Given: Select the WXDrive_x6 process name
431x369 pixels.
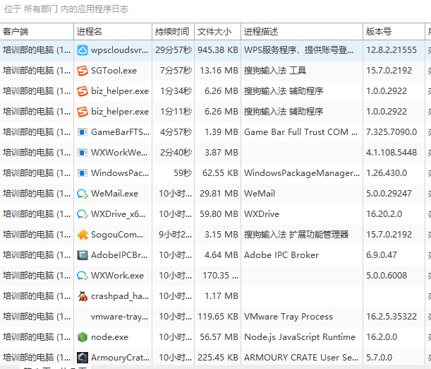Looking at the screenshot, I should 119,214.
